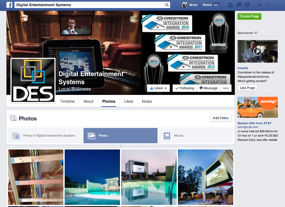Click the green Create Page button

pyautogui.click(x=249, y=16)
